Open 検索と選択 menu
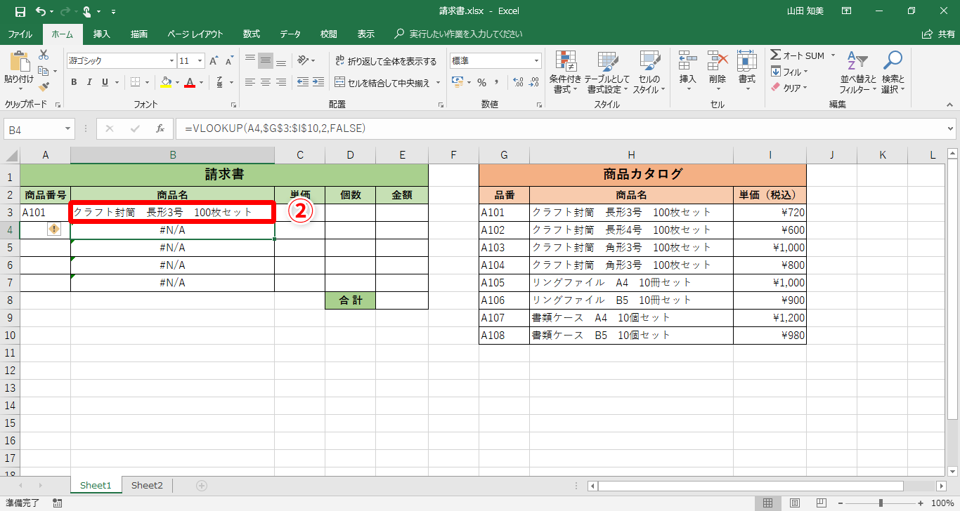The image size is (960, 511). click(x=893, y=72)
